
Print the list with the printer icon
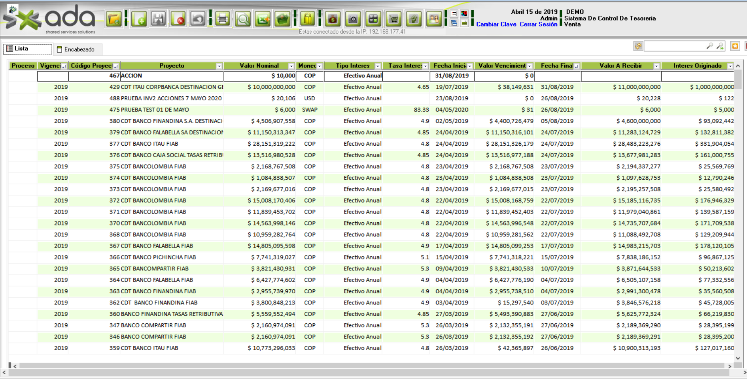pos(223,19)
